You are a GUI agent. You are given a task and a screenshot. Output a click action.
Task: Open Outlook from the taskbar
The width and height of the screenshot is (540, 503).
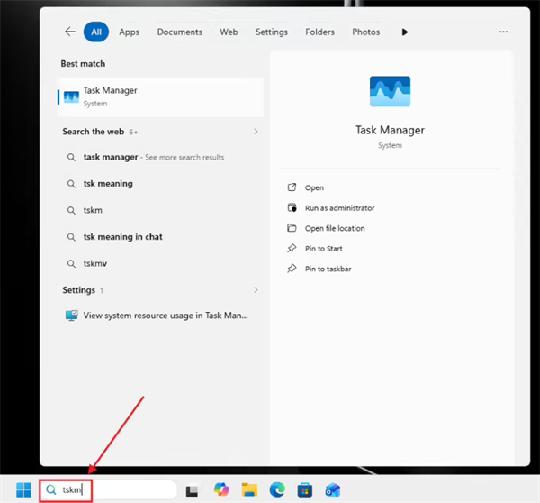pyautogui.click(x=333, y=490)
